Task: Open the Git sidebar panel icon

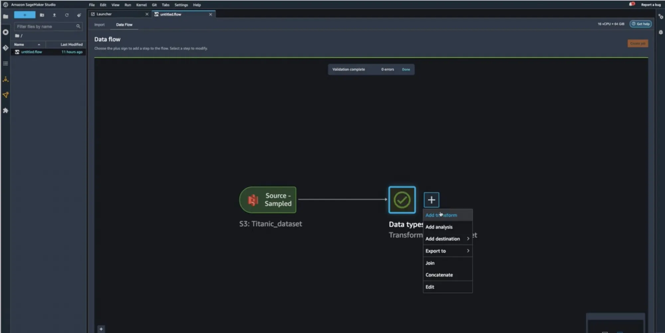Action: click(5, 48)
